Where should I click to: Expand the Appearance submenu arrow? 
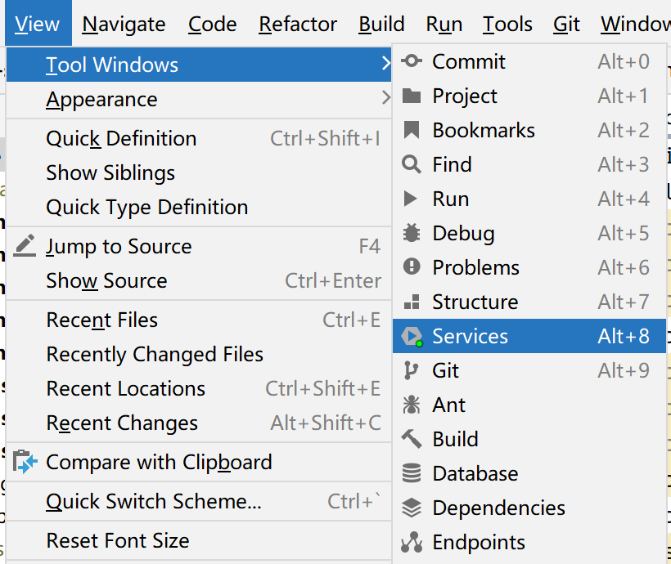click(x=386, y=99)
